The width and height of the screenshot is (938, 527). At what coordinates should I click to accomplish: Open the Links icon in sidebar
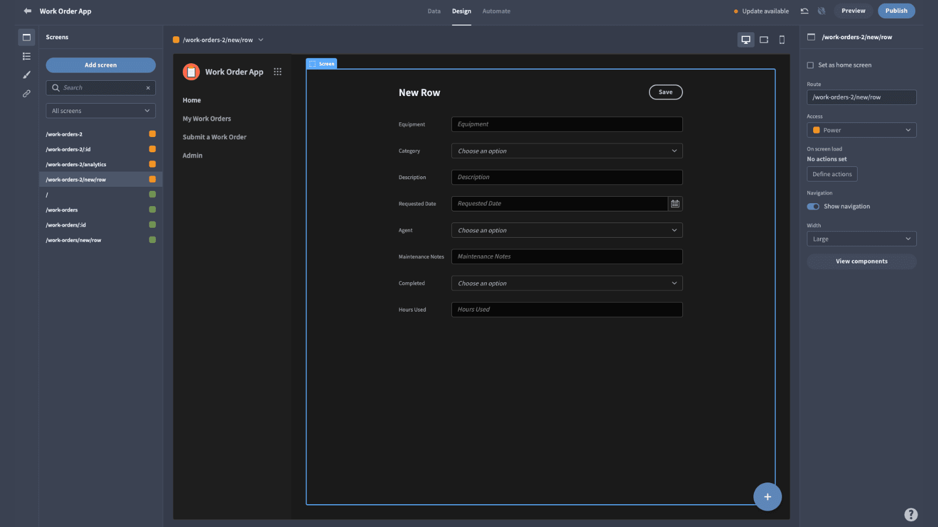click(x=26, y=94)
